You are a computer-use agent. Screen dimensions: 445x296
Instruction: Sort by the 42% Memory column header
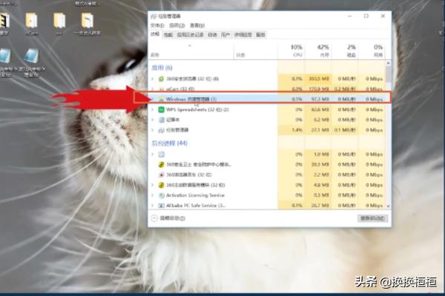click(x=318, y=50)
